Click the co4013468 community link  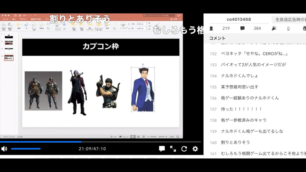point(239,19)
